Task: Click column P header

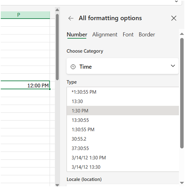Action: pyautogui.click(x=25, y=15)
